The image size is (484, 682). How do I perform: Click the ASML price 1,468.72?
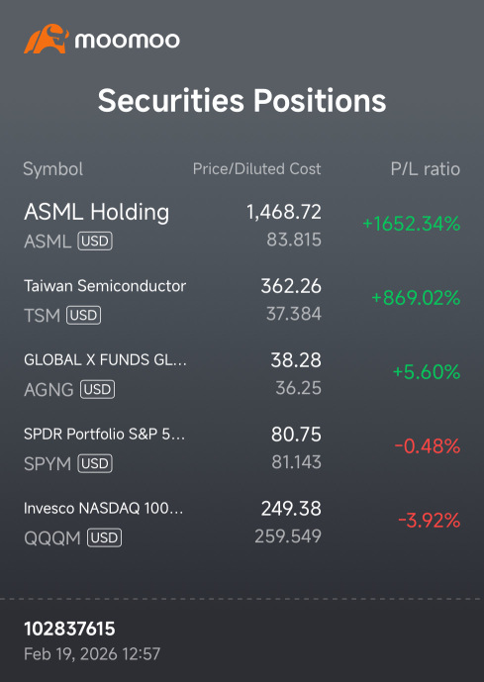[284, 212]
